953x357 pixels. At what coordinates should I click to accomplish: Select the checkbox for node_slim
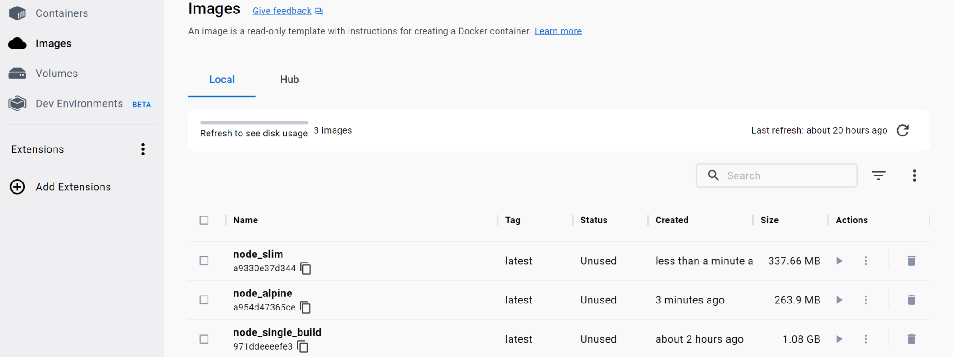pyautogui.click(x=204, y=261)
